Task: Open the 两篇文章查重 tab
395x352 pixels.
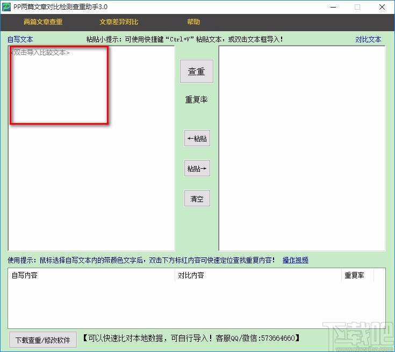Action: [x=43, y=22]
